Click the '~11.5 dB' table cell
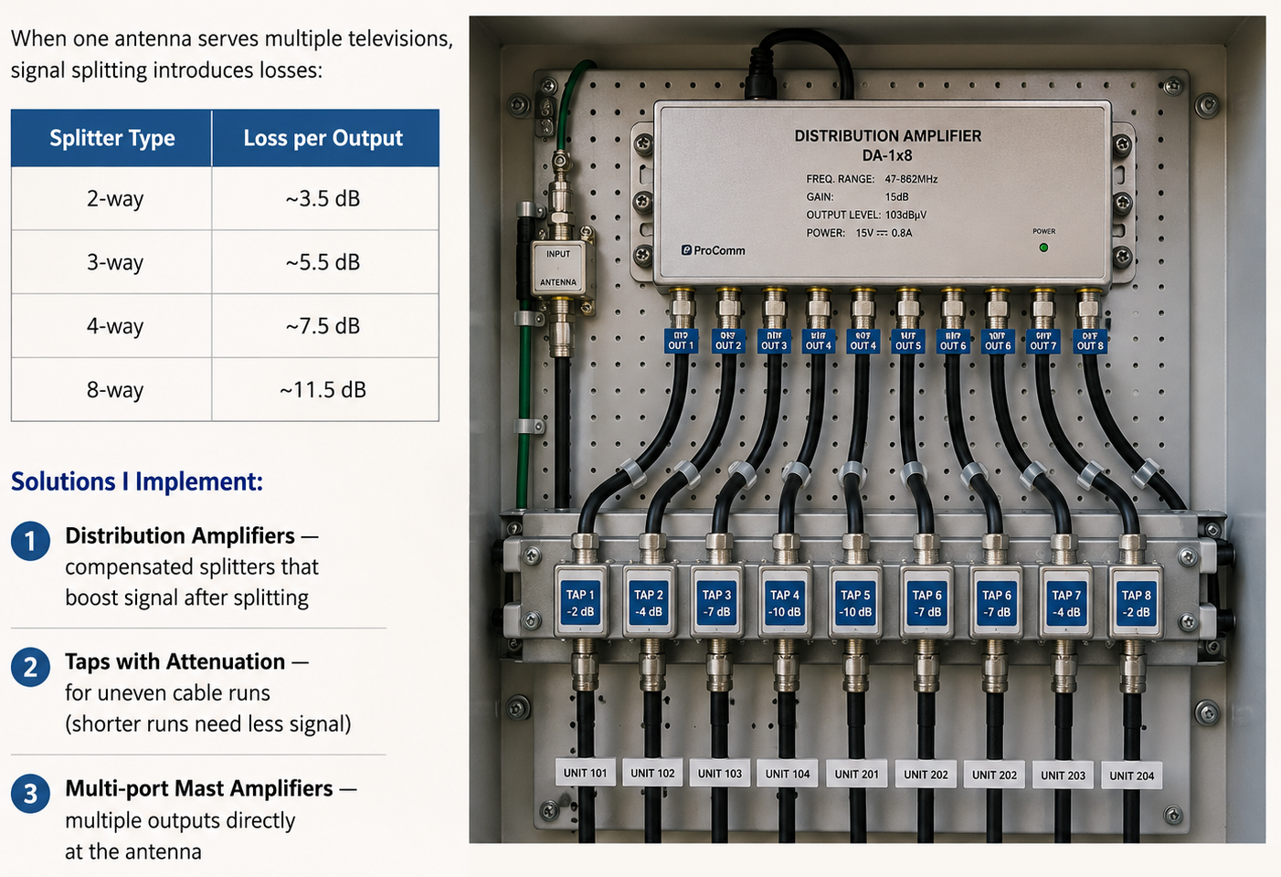Screen dimensions: 1281x877 [324, 390]
